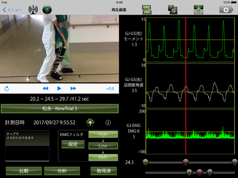This screenshot has height=178, width=238.
Task: Tap the 取得済 button
Action: pyautogui.click(x=103, y=171)
